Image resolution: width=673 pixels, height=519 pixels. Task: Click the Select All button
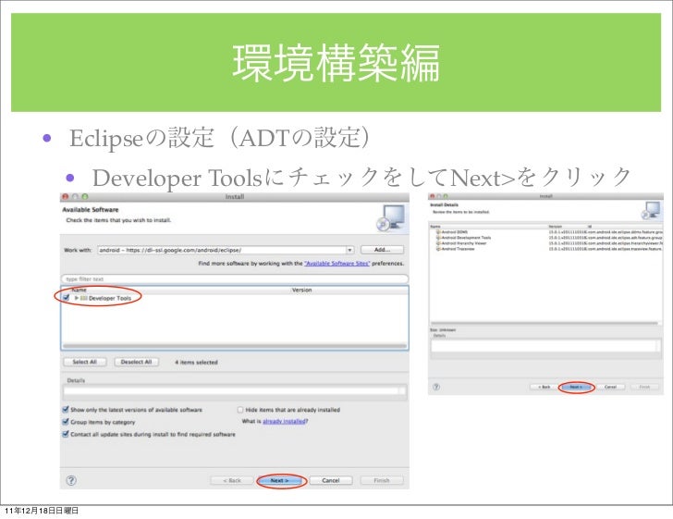point(84,362)
